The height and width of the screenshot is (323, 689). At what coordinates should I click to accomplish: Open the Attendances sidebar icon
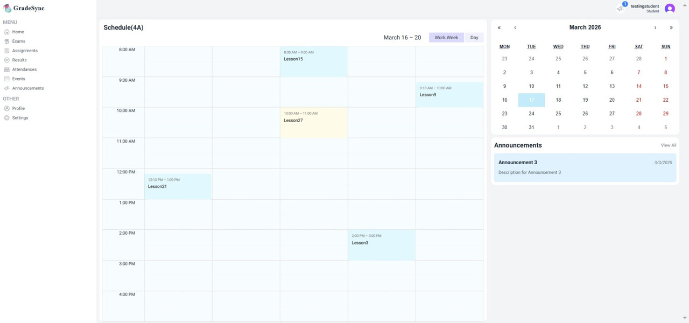coord(6,69)
